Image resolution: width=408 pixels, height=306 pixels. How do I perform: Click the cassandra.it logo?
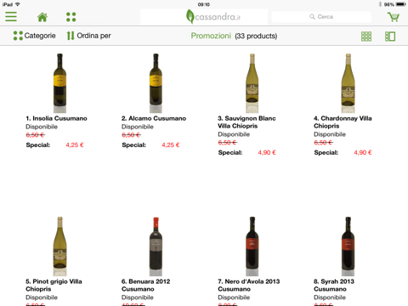coord(213,17)
